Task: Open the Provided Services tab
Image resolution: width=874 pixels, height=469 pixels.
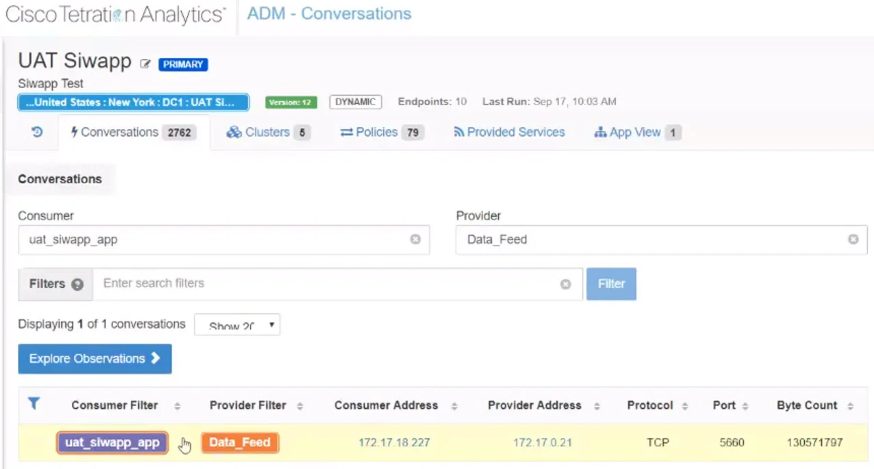Action: [x=509, y=132]
